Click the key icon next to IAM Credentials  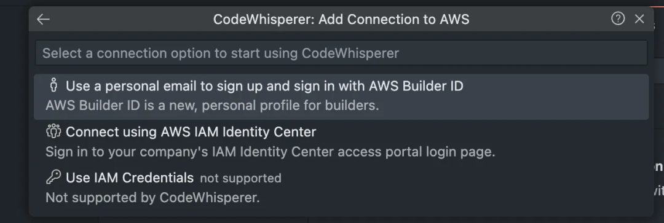click(53, 177)
